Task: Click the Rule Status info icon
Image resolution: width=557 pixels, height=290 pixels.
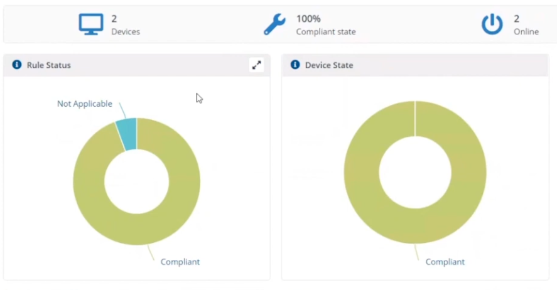Action: pyautogui.click(x=17, y=65)
